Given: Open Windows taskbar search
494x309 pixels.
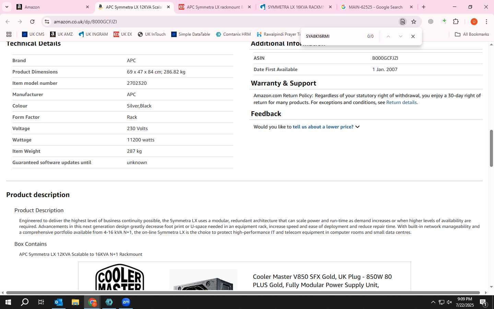Looking at the screenshot, I should (x=25, y=302).
